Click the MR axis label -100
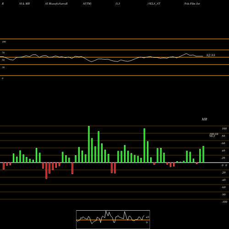The width and height of the screenshot is (229, 229). coord(224,202)
